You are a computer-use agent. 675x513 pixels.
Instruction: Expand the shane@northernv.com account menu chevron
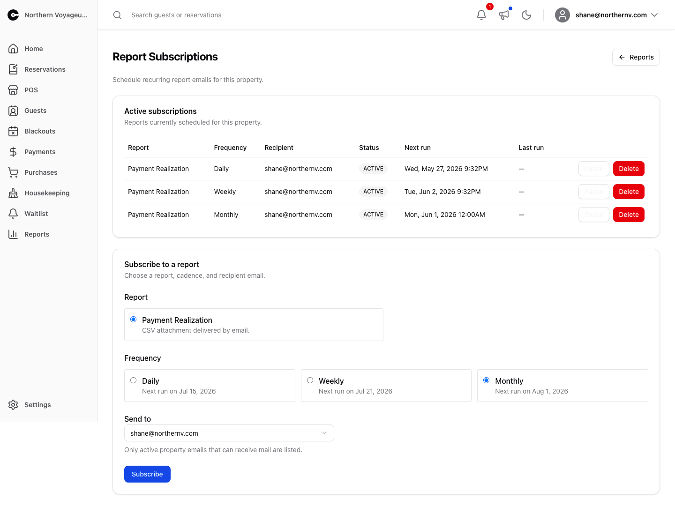coord(655,15)
